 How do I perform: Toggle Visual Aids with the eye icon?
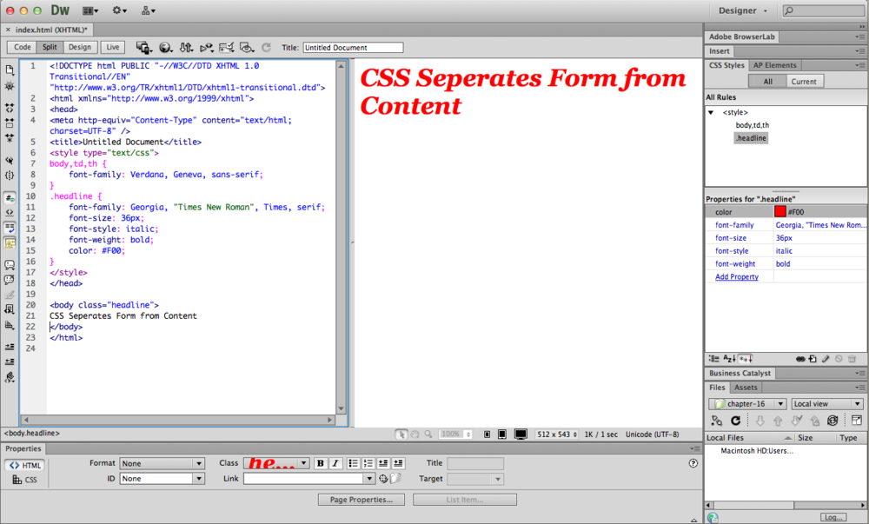click(x=246, y=47)
